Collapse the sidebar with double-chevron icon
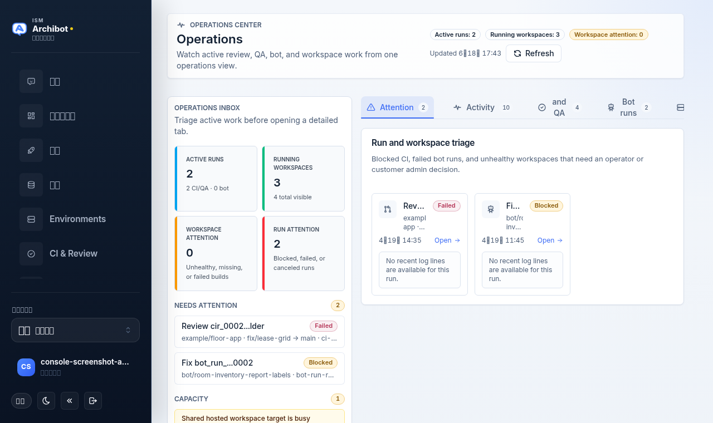Screen dimensions: 713x423 [x=70, y=401]
